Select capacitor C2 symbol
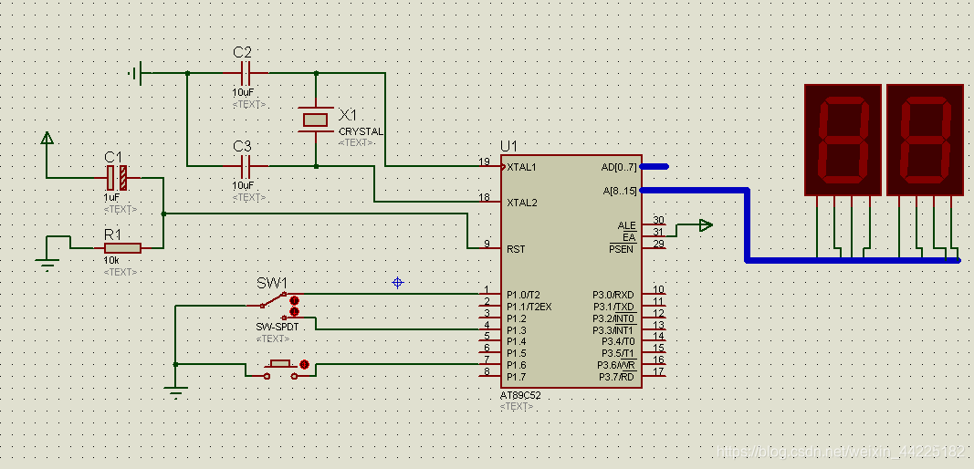Image resolution: width=974 pixels, height=469 pixels. (x=246, y=73)
